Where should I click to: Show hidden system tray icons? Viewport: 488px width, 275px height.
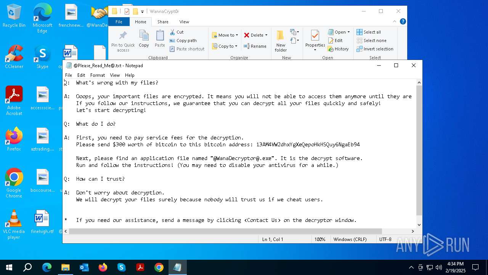pos(411,267)
